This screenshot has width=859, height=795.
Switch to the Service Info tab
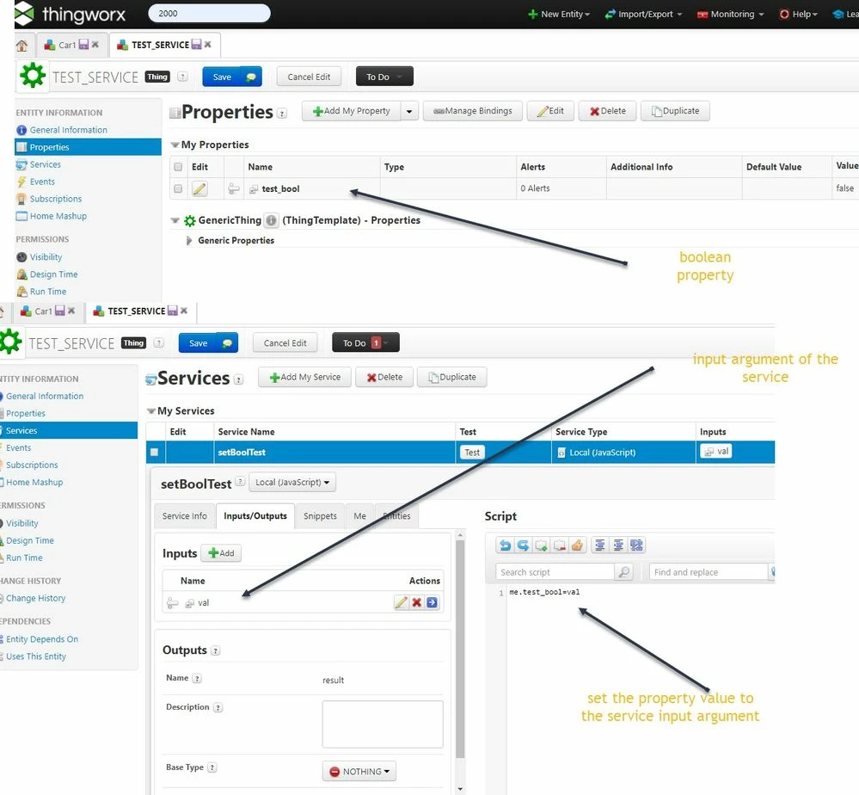[185, 516]
